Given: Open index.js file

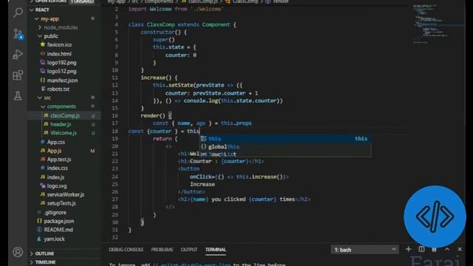Looking at the screenshot, I should click(x=55, y=177).
